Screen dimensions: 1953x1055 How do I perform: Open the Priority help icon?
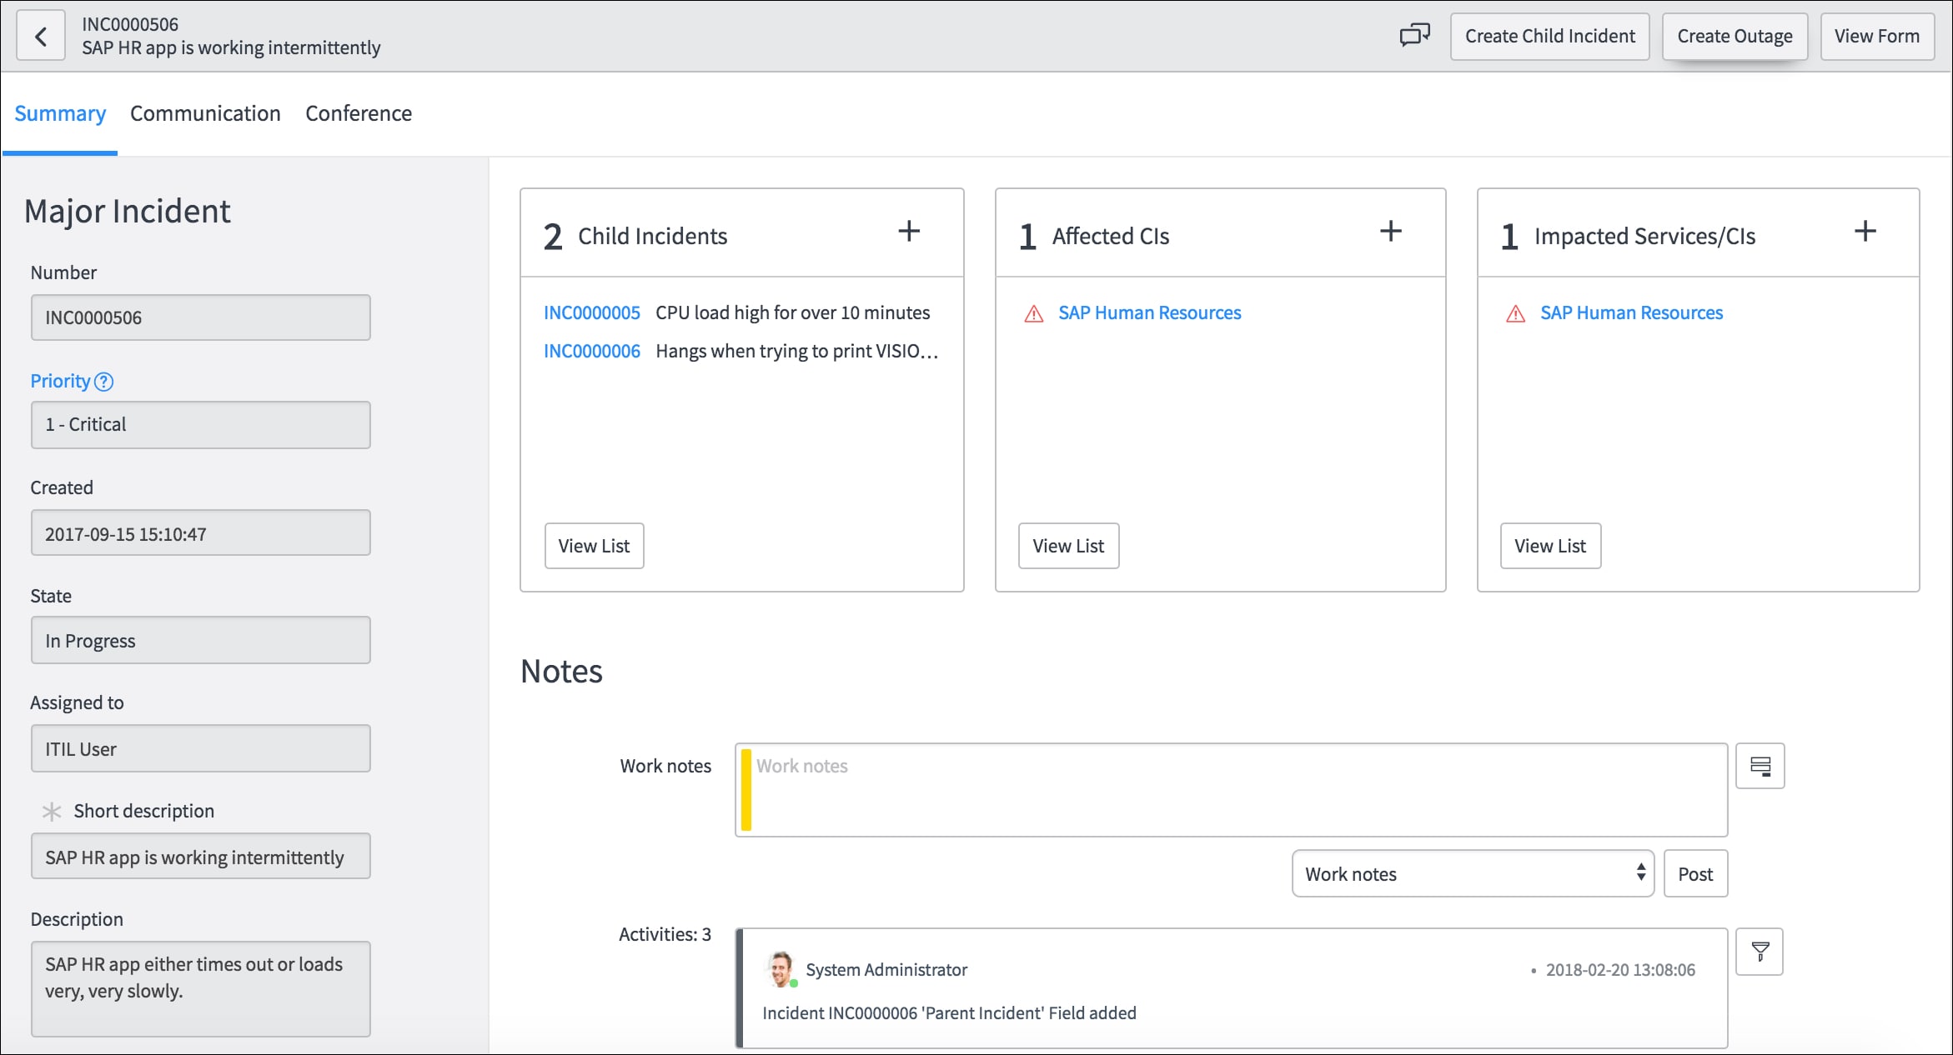[103, 382]
